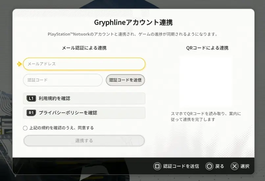265x181 pixels.
Task: Focus the メールアドレス input field
Action: (x=84, y=64)
